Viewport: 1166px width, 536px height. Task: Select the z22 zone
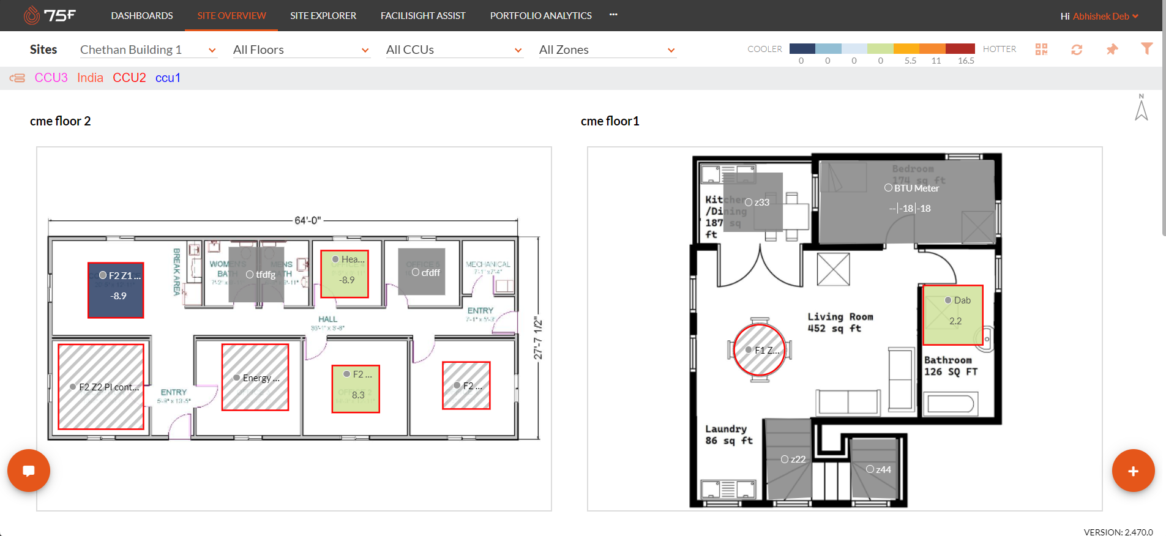point(788,459)
